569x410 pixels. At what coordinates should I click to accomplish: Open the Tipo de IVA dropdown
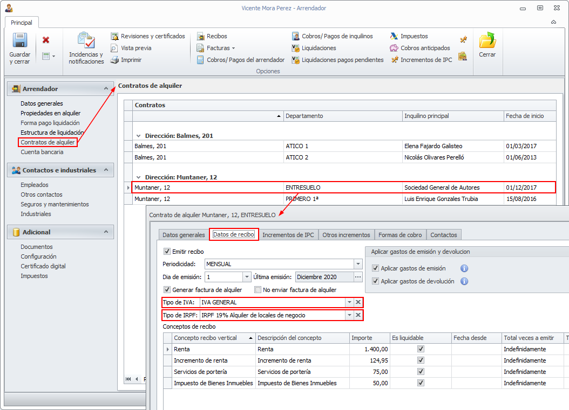(x=349, y=302)
